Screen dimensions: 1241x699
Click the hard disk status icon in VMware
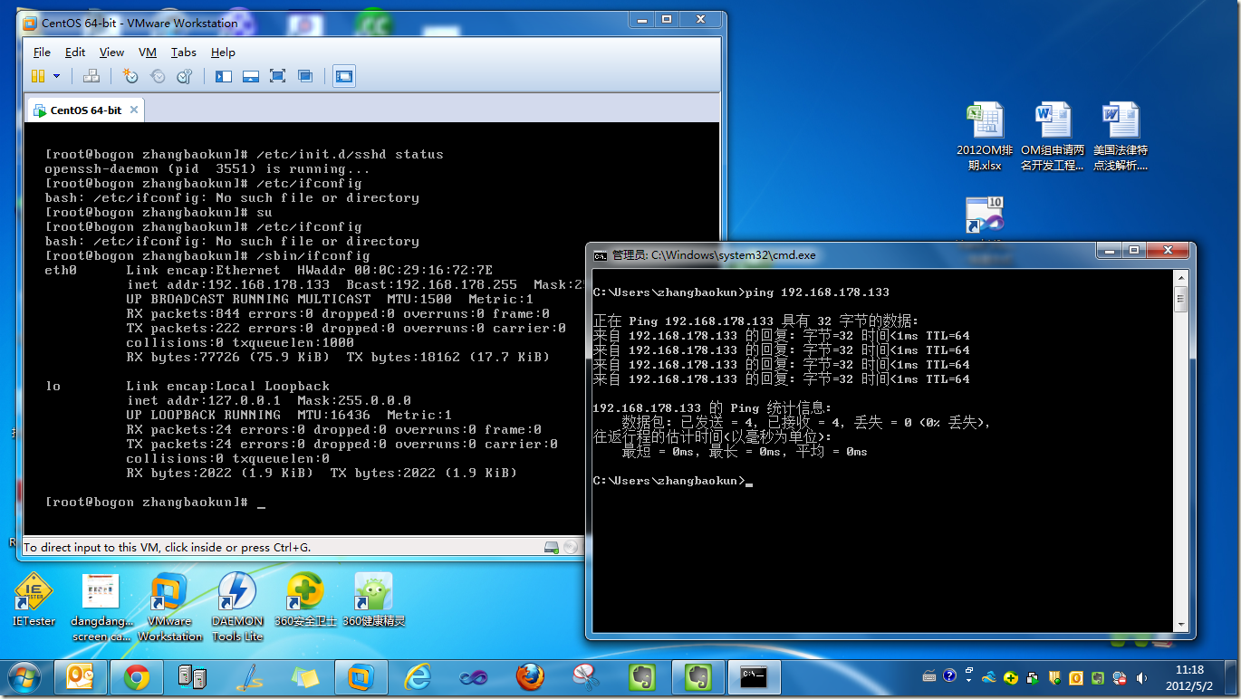click(x=551, y=547)
